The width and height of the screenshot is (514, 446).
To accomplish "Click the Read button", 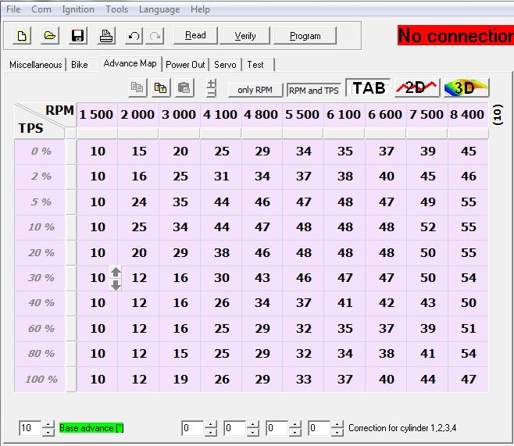I will coord(195,36).
